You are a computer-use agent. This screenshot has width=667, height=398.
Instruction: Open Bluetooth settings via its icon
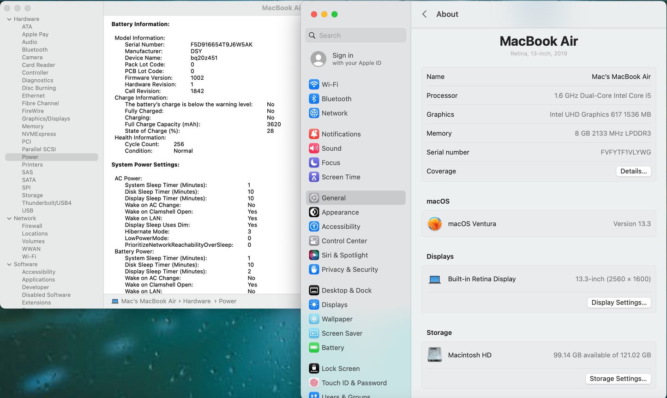click(314, 99)
